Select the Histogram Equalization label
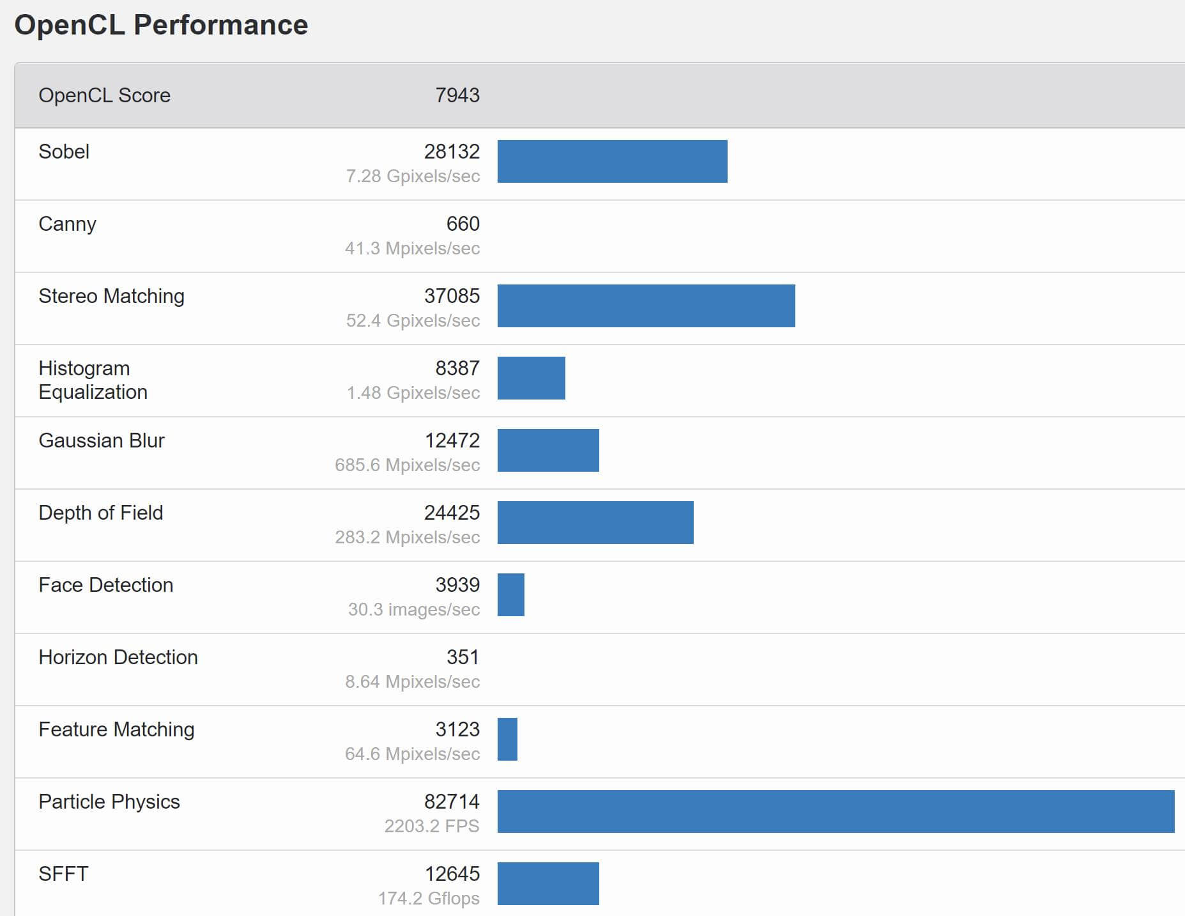The height and width of the screenshot is (916, 1185). [93, 380]
